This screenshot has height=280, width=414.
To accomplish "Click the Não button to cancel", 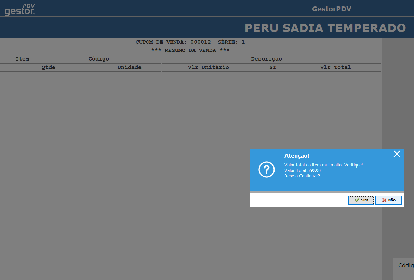I will pyautogui.click(x=388, y=200).
